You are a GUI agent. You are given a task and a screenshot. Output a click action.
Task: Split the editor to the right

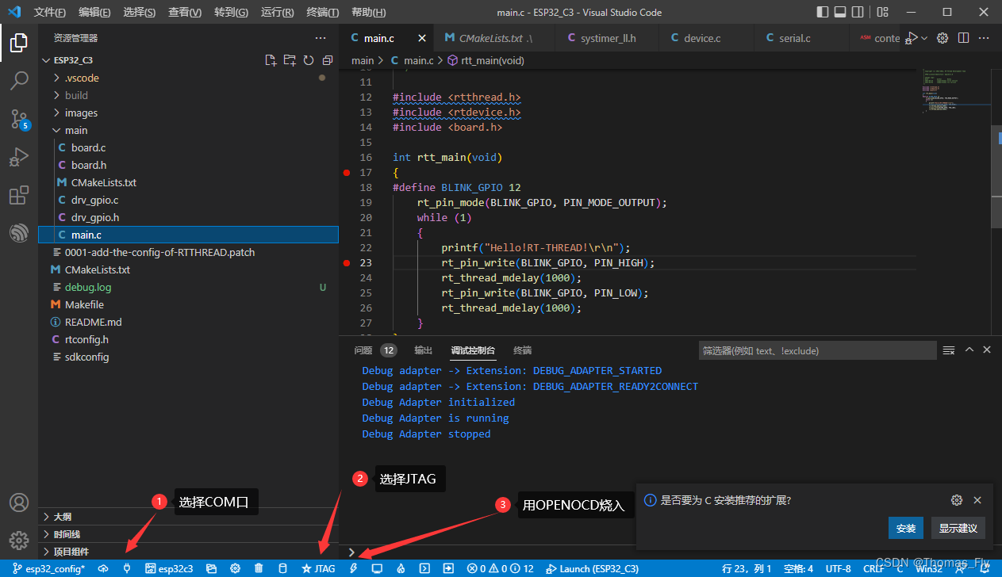tap(963, 38)
